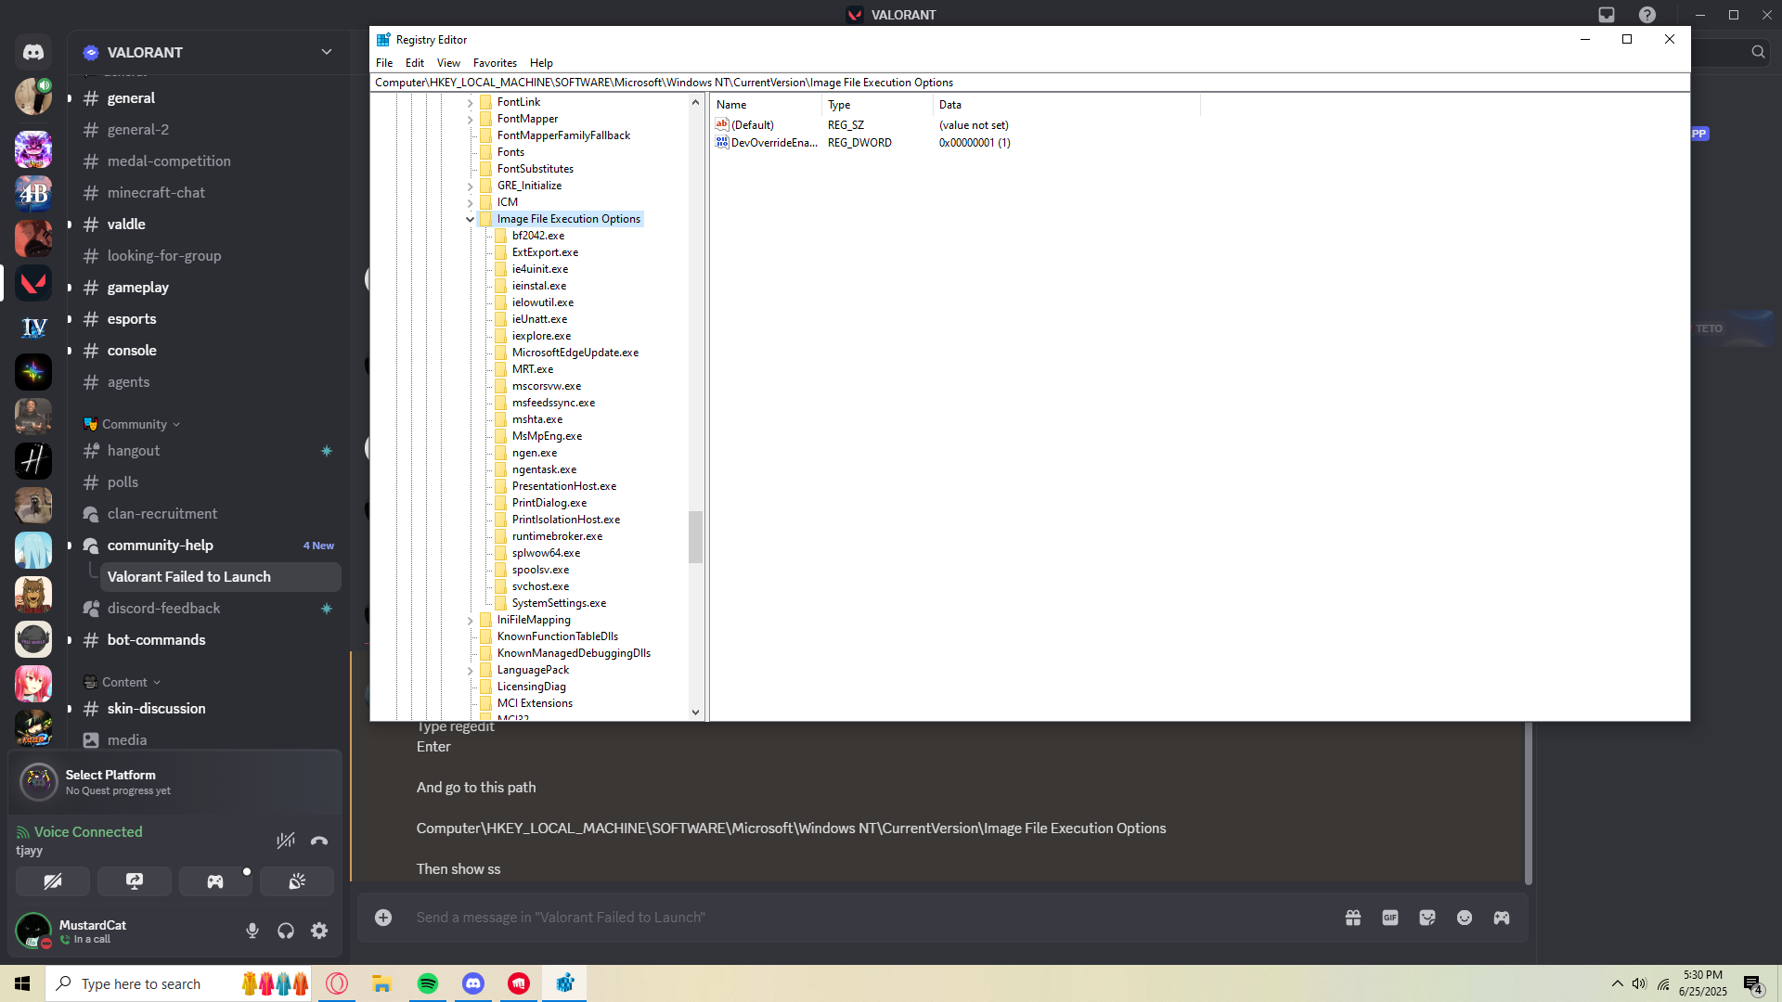Open Windows notification center icon

point(1752,983)
